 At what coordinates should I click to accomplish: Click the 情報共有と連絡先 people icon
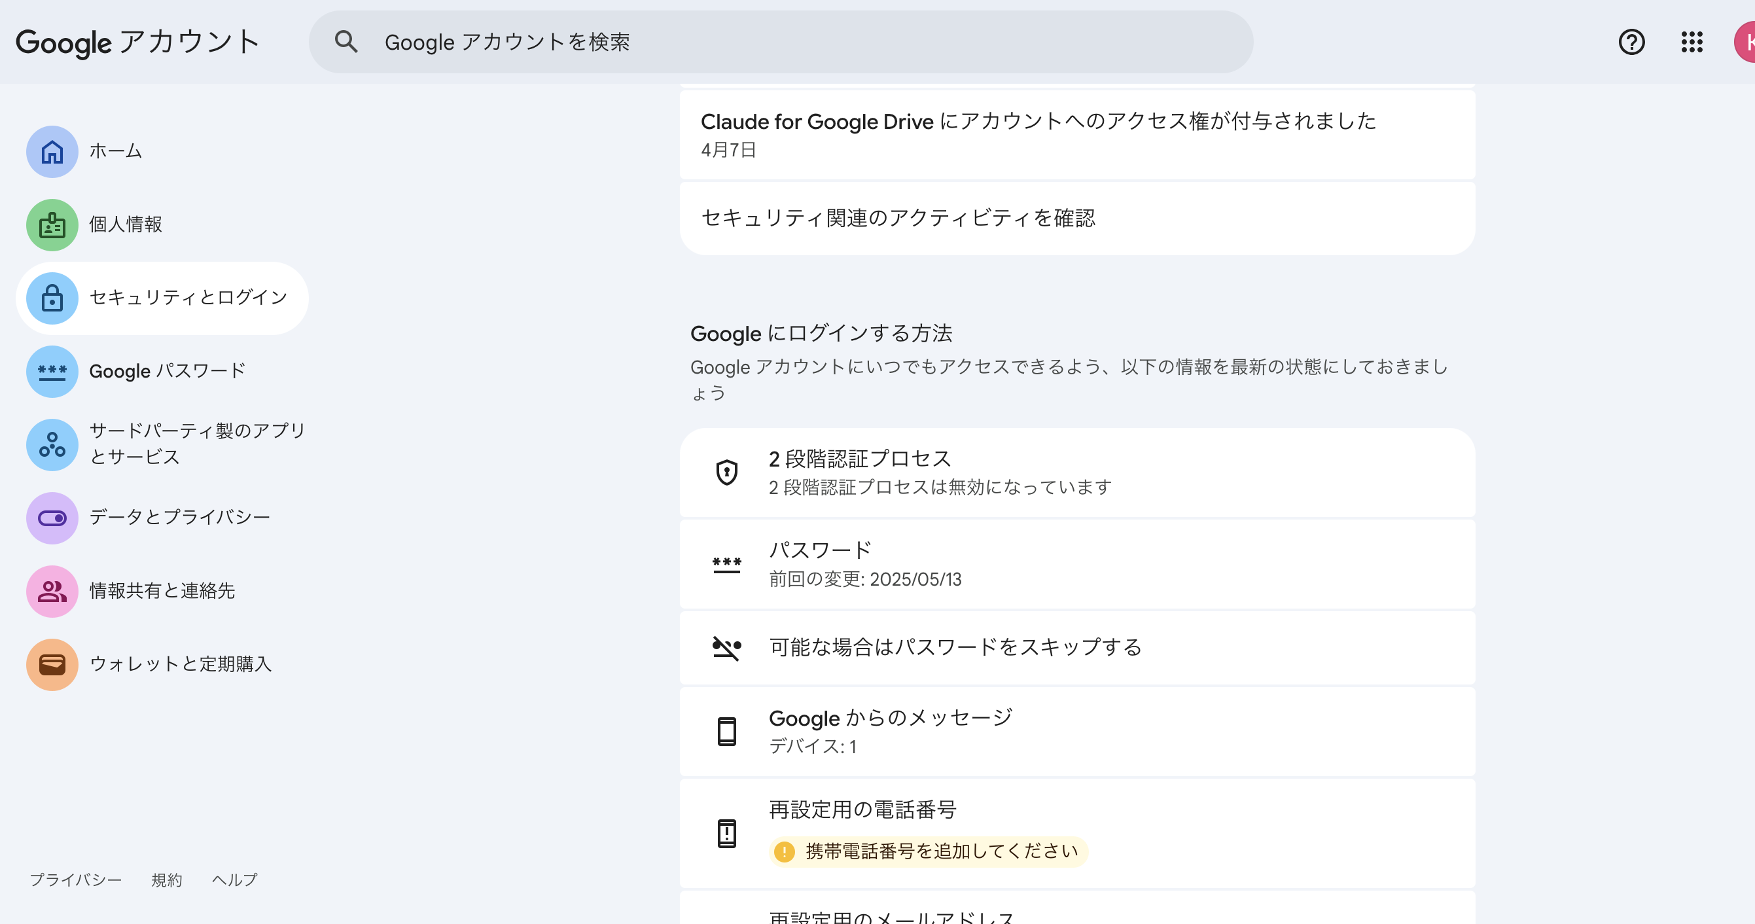(52, 591)
